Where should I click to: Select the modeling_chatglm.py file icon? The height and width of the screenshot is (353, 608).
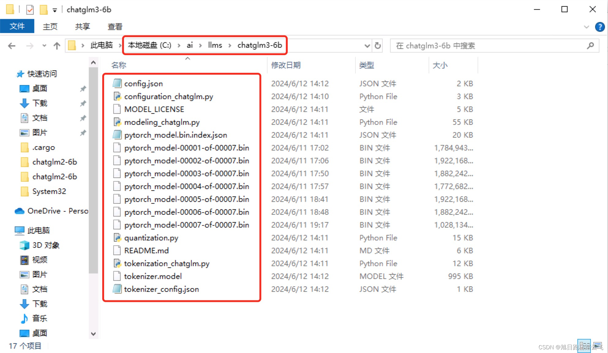point(117,122)
